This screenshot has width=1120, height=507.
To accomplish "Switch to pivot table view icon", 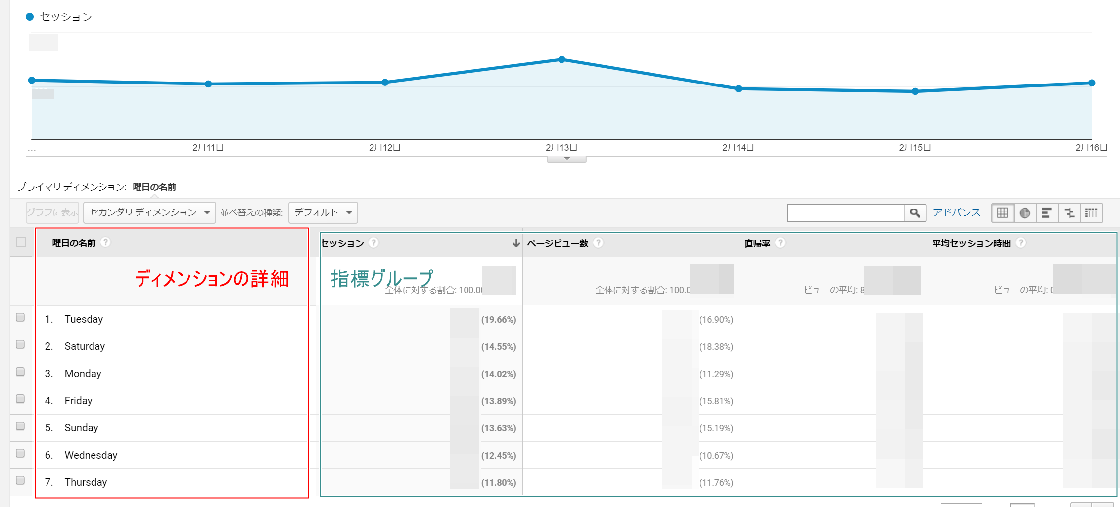I will pyautogui.click(x=1092, y=213).
